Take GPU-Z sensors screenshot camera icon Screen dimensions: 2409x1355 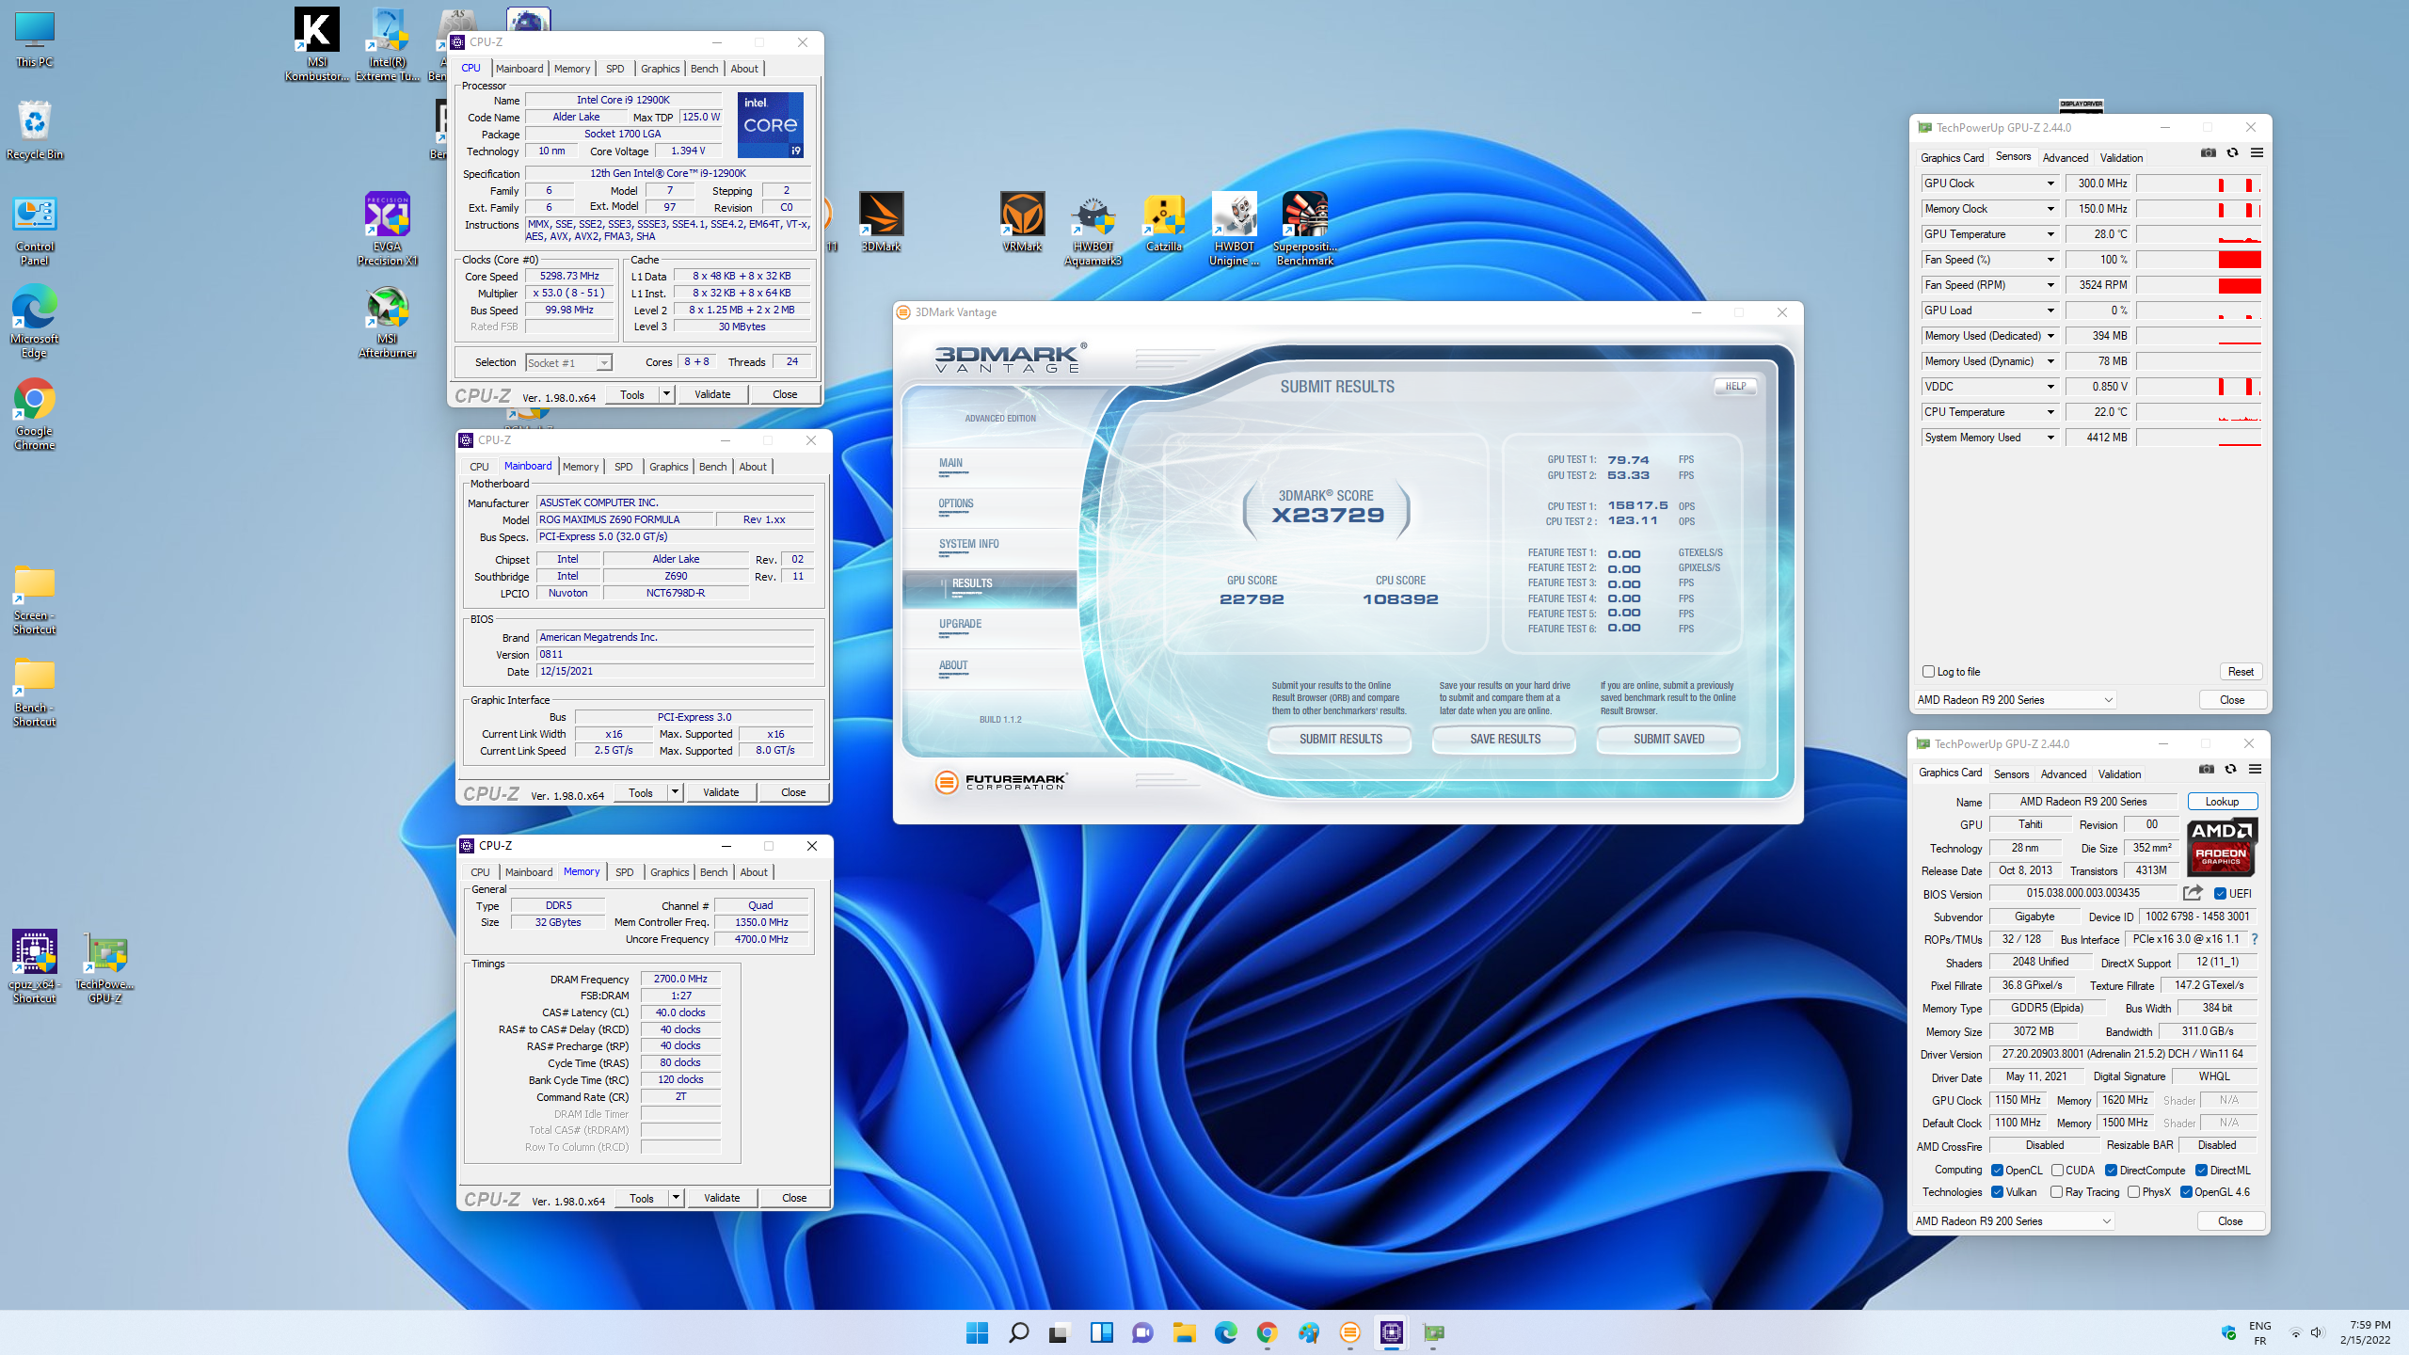[x=2208, y=153]
